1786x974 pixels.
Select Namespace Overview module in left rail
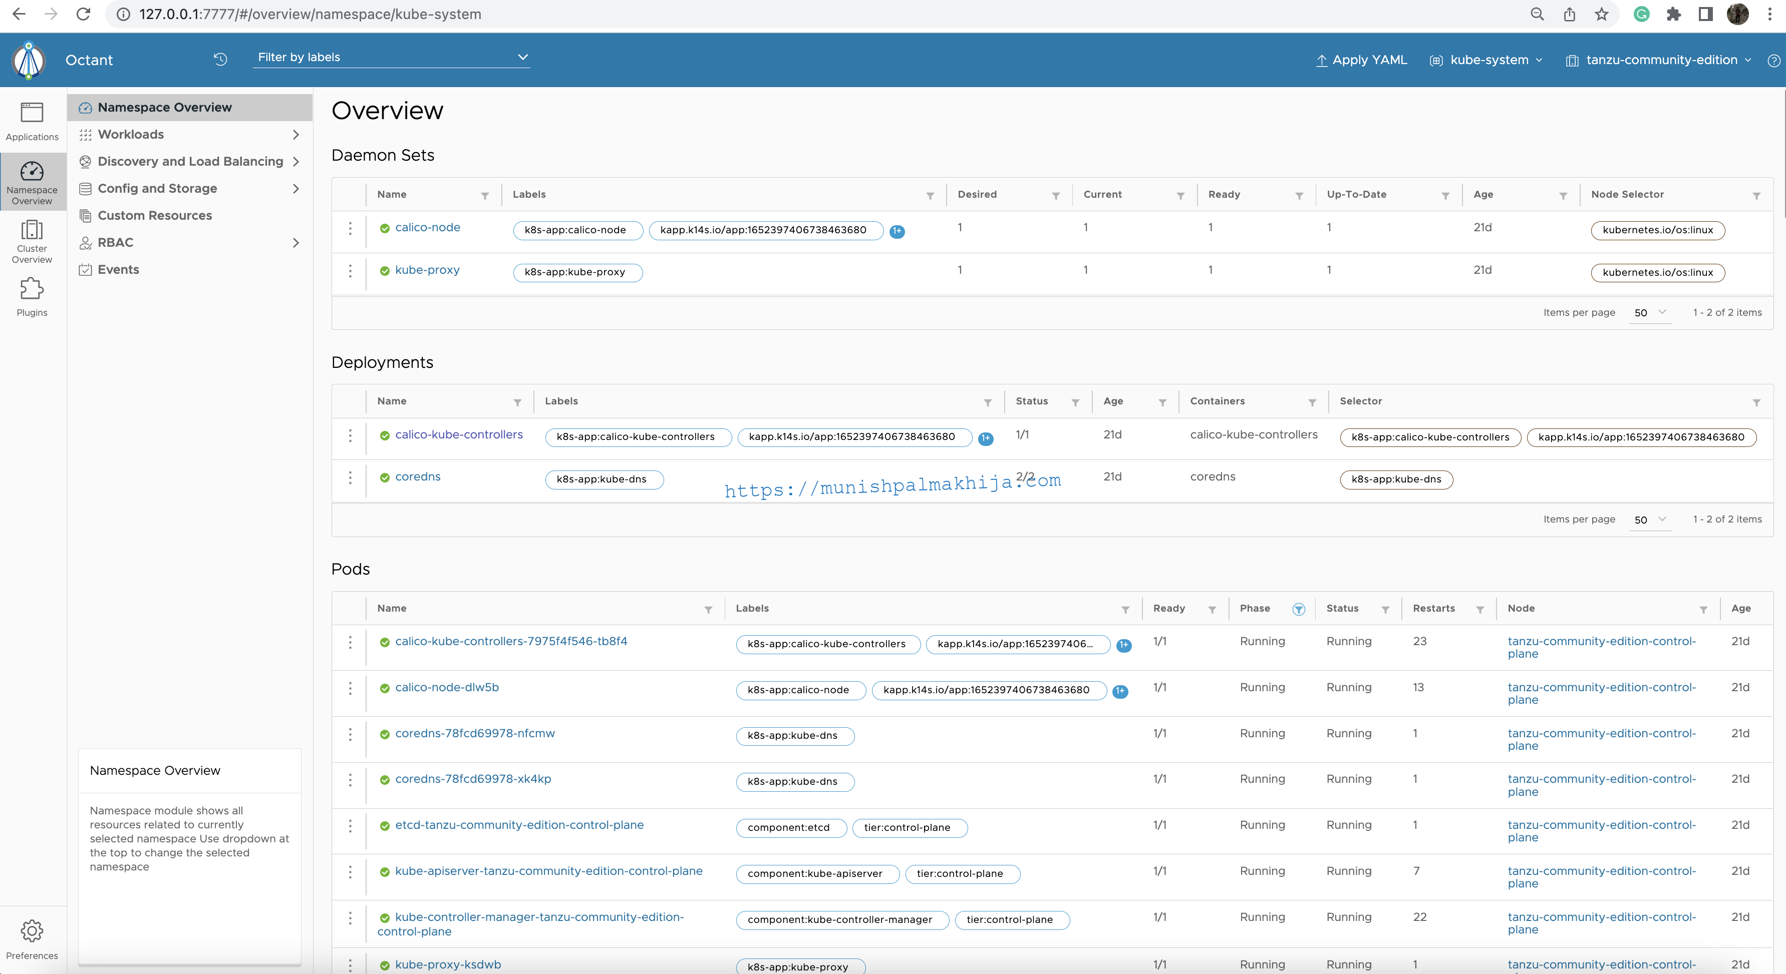pyautogui.click(x=32, y=182)
